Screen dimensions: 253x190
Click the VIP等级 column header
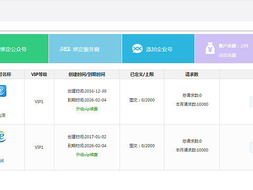click(x=39, y=74)
